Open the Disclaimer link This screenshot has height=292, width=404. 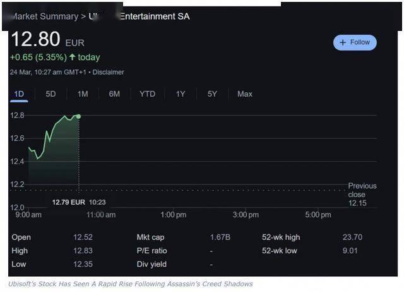point(108,72)
